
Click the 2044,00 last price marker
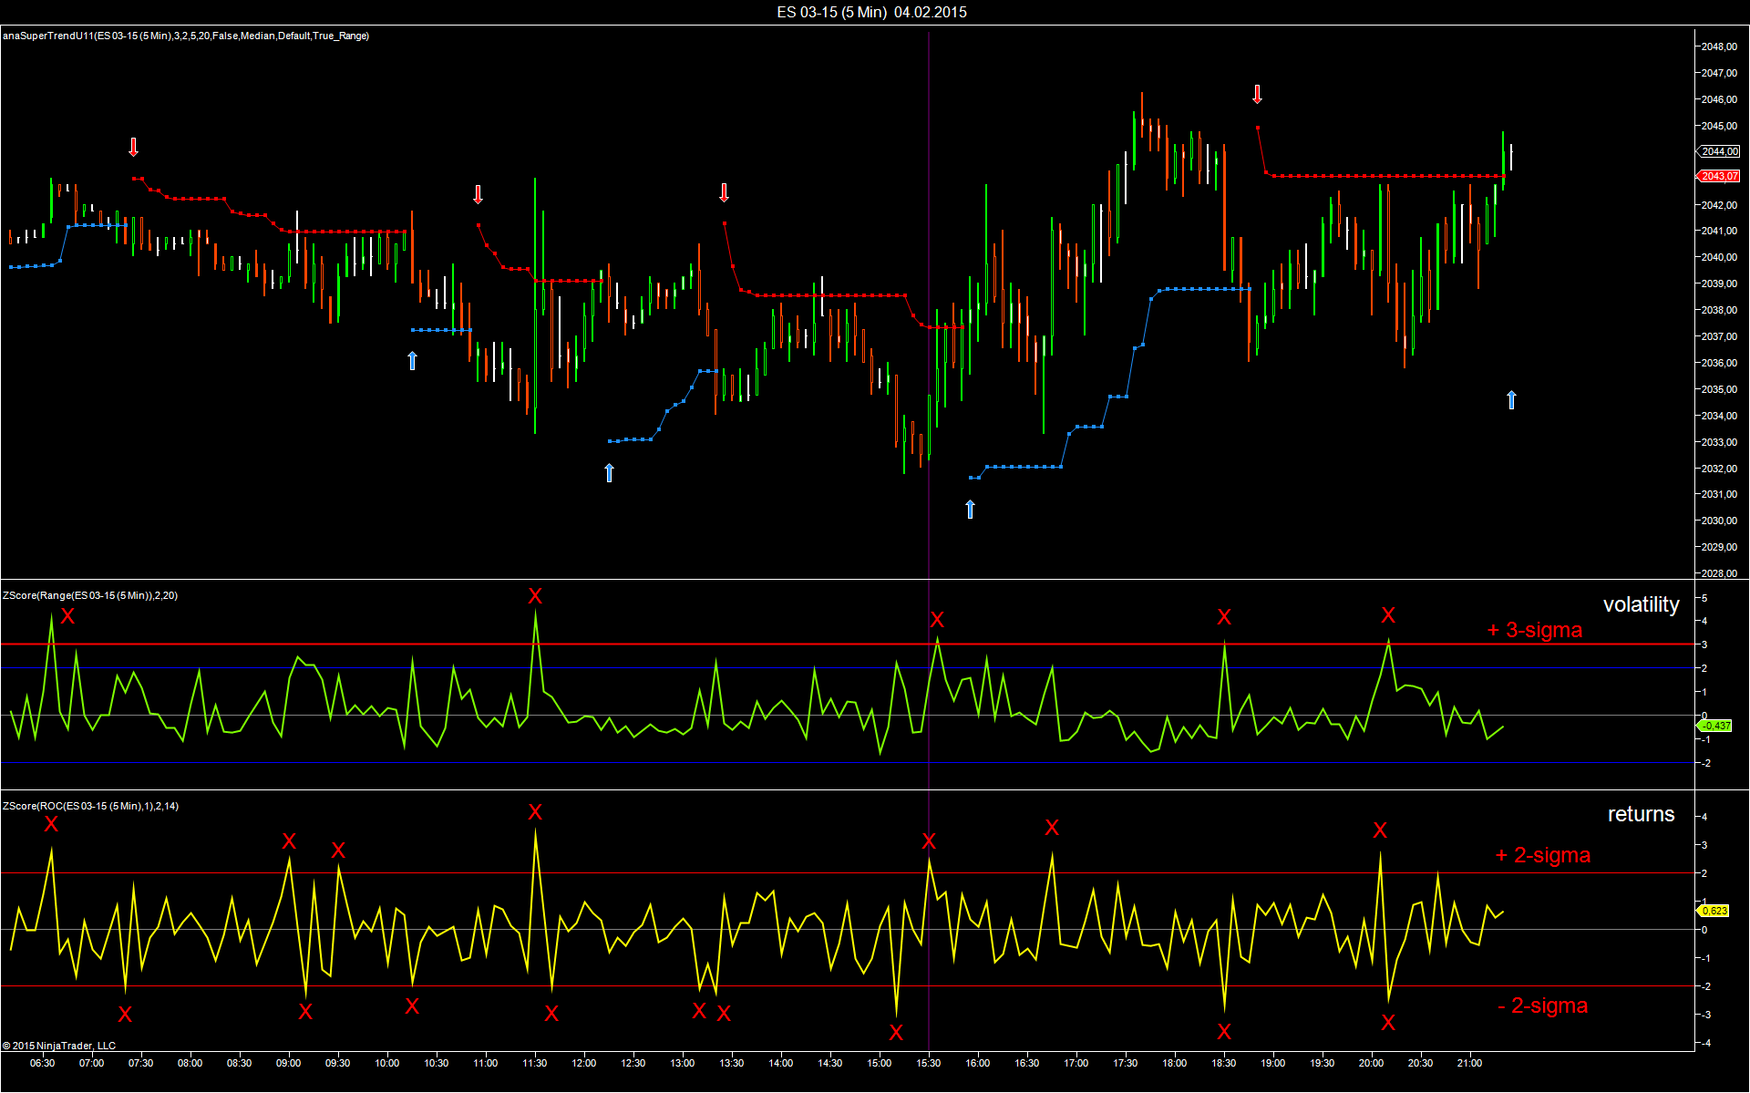pos(1718,151)
